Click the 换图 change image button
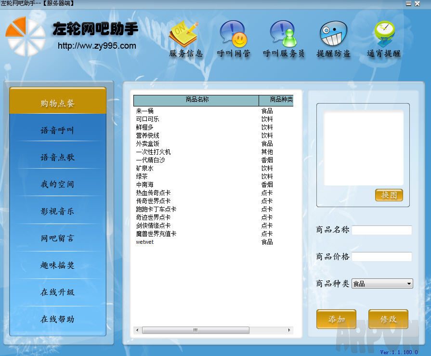The width and height of the screenshot is (431, 356). 389,196
